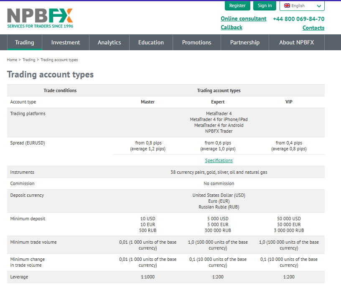The width and height of the screenshot is (341, 286).
Task: Click the 'No commission' cell
Action: (219, 183)
